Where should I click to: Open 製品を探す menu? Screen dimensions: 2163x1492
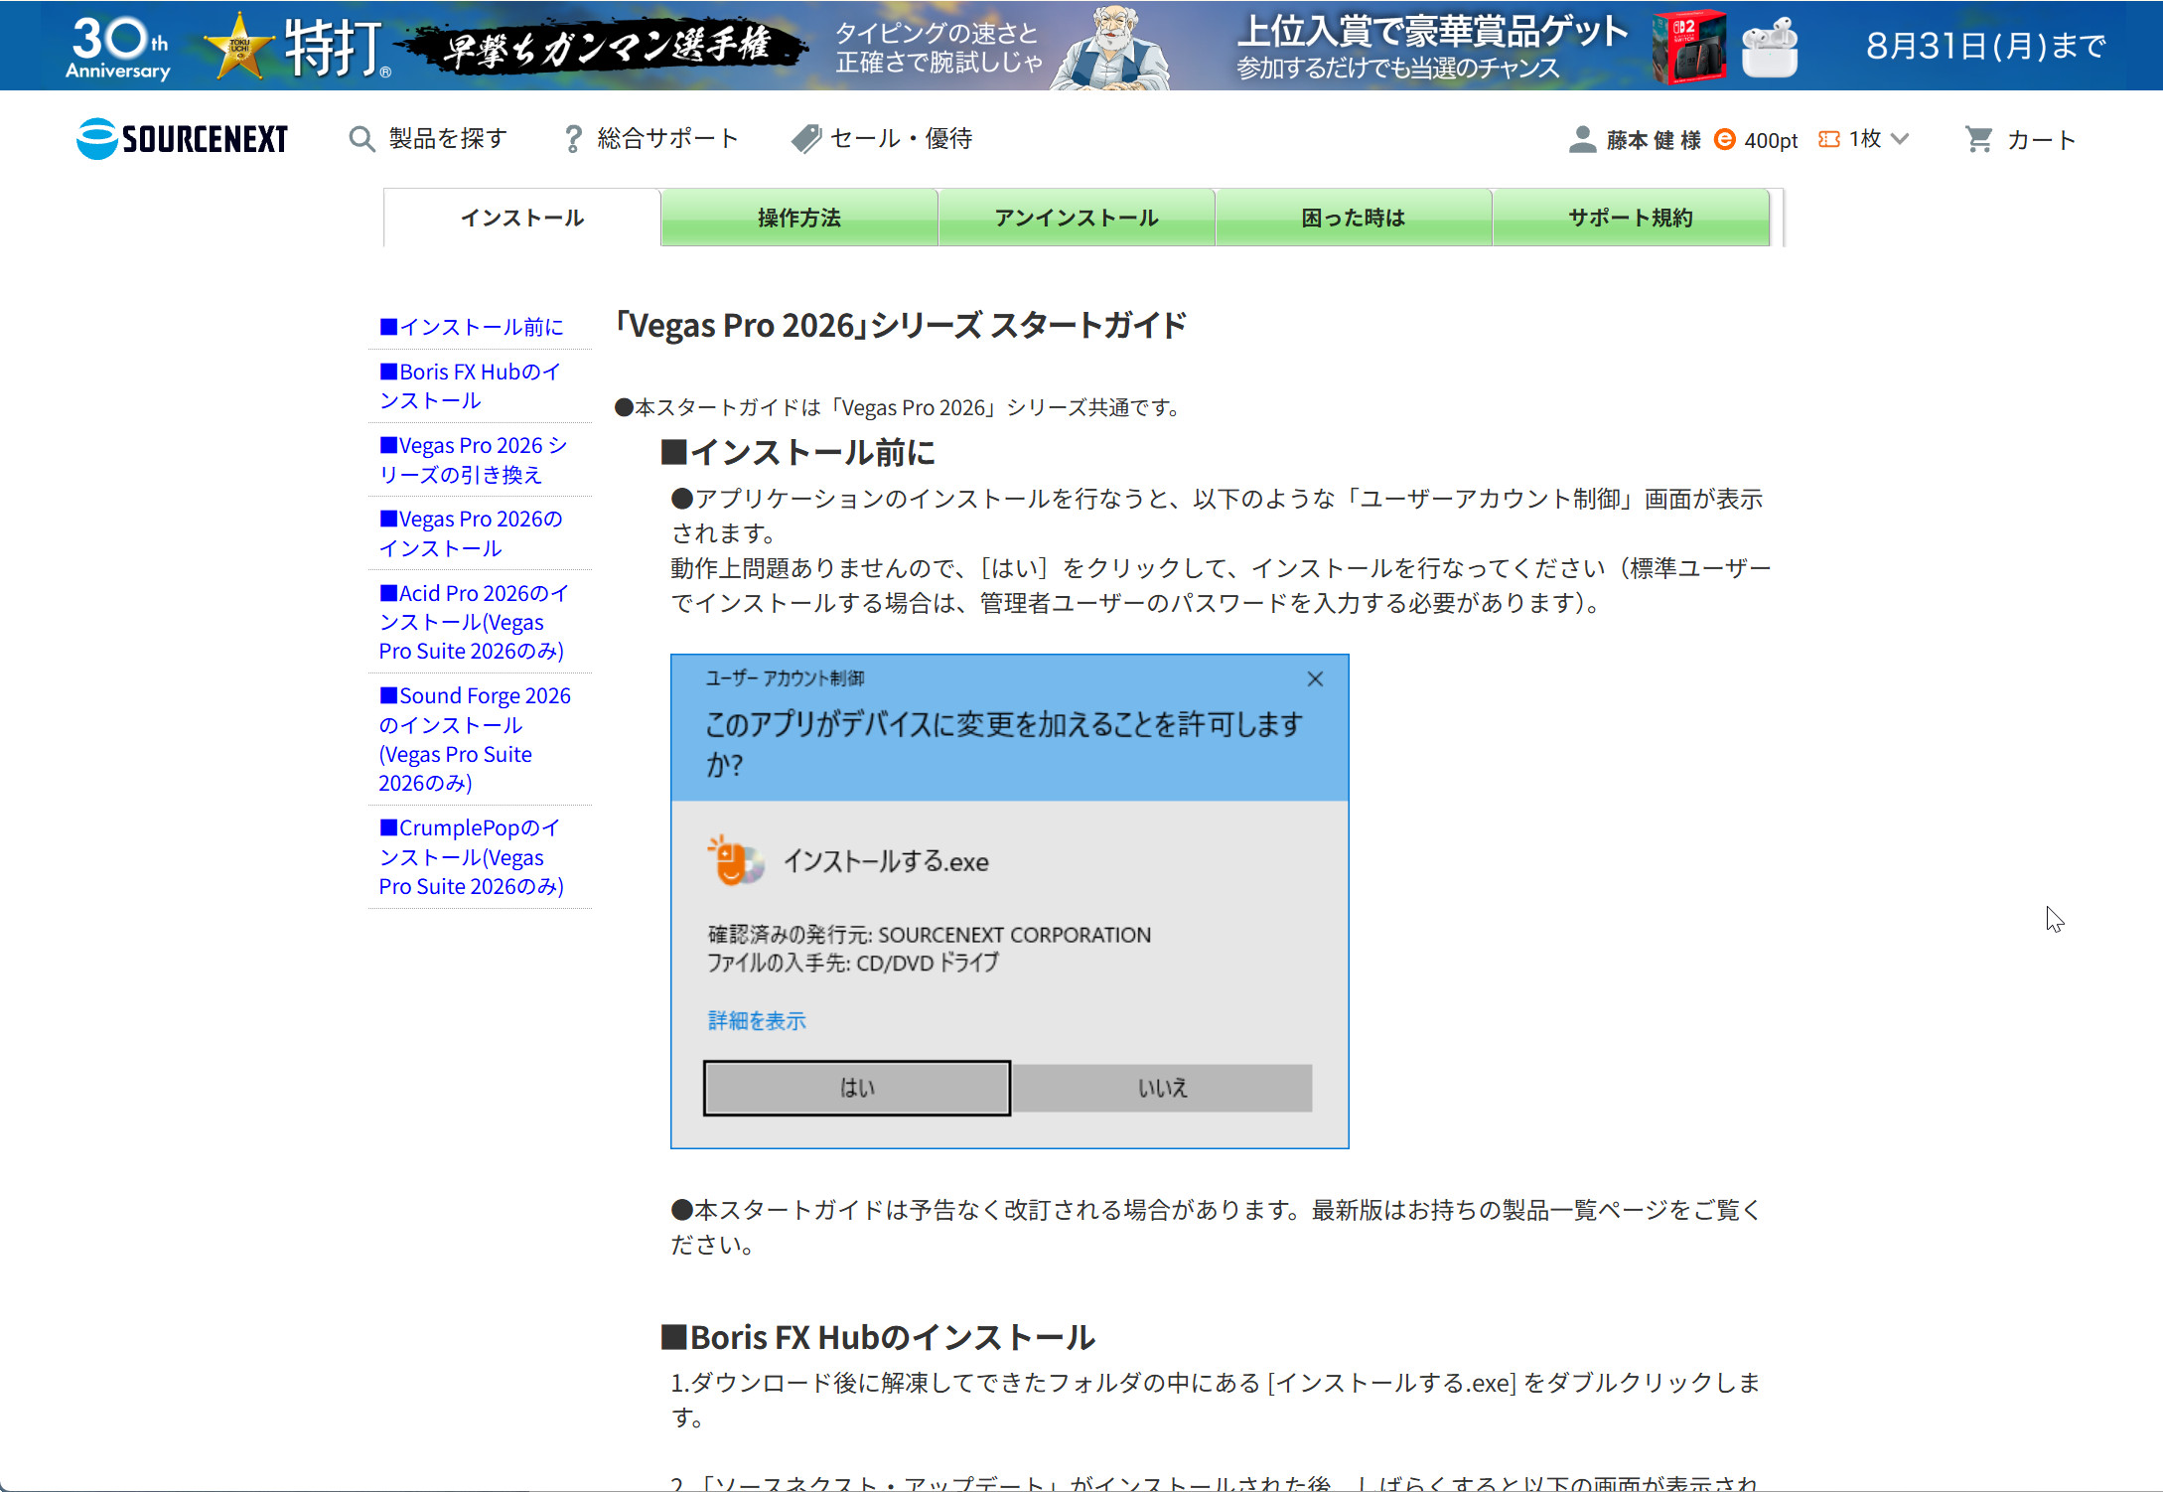click(448, 139)
